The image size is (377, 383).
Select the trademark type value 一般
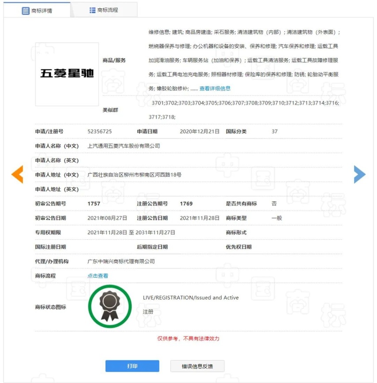(x=277, y=218)
